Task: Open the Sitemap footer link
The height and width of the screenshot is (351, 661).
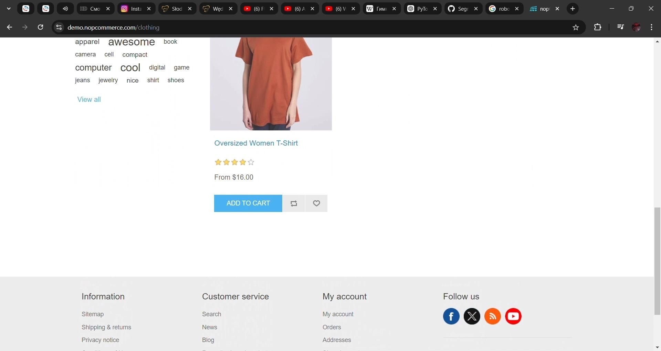Action: pos(93,314)
